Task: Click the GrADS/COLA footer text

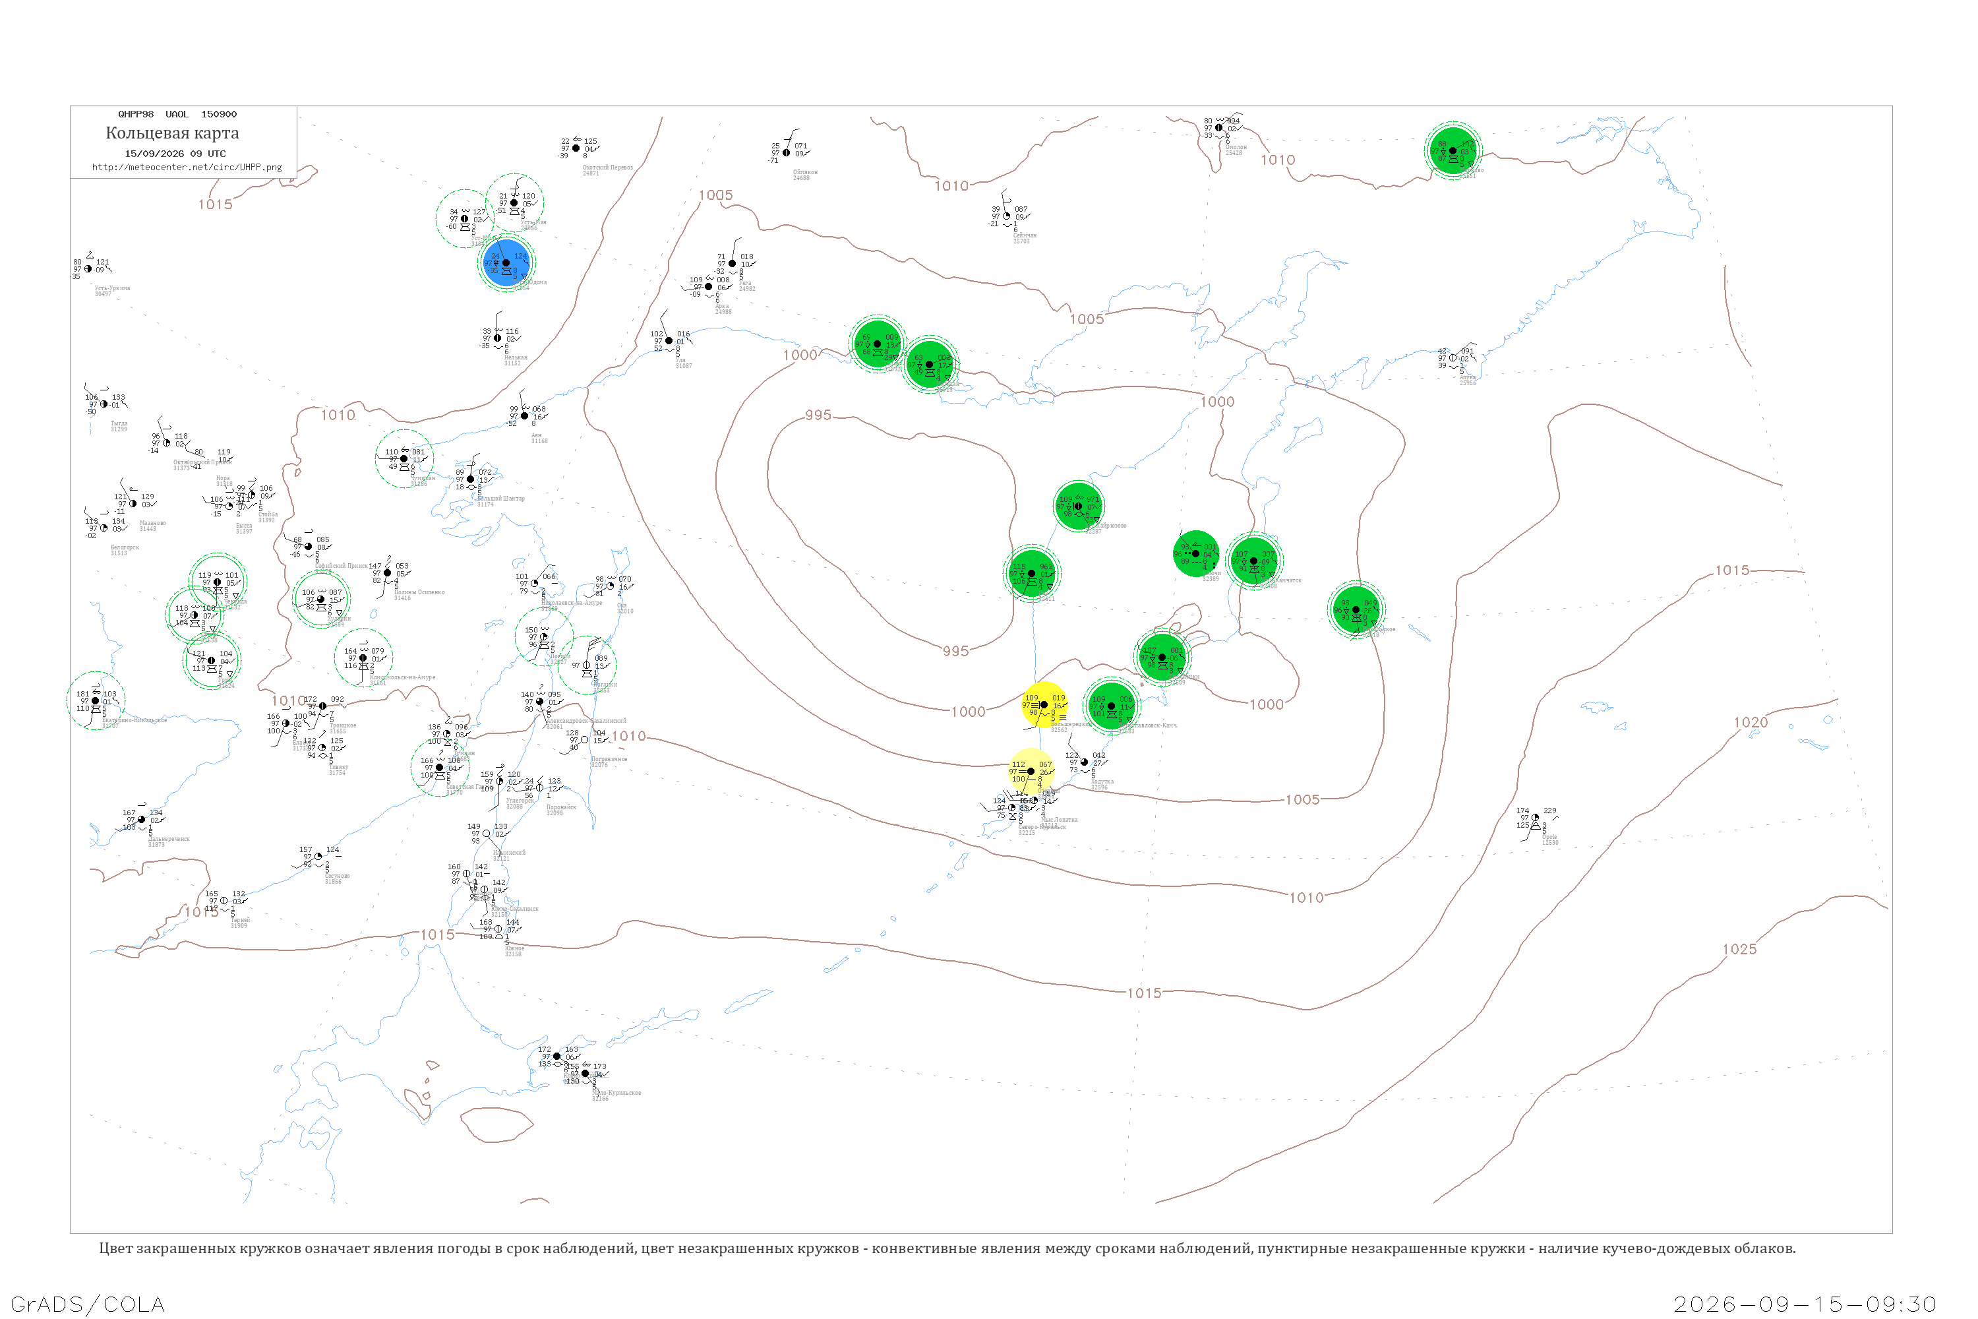Action: 88,1304
